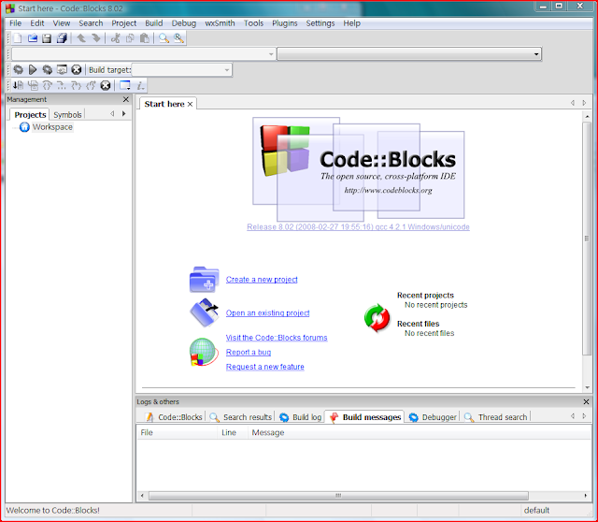
Task: Click the Step into debug icon
Action: coord(76,85)
